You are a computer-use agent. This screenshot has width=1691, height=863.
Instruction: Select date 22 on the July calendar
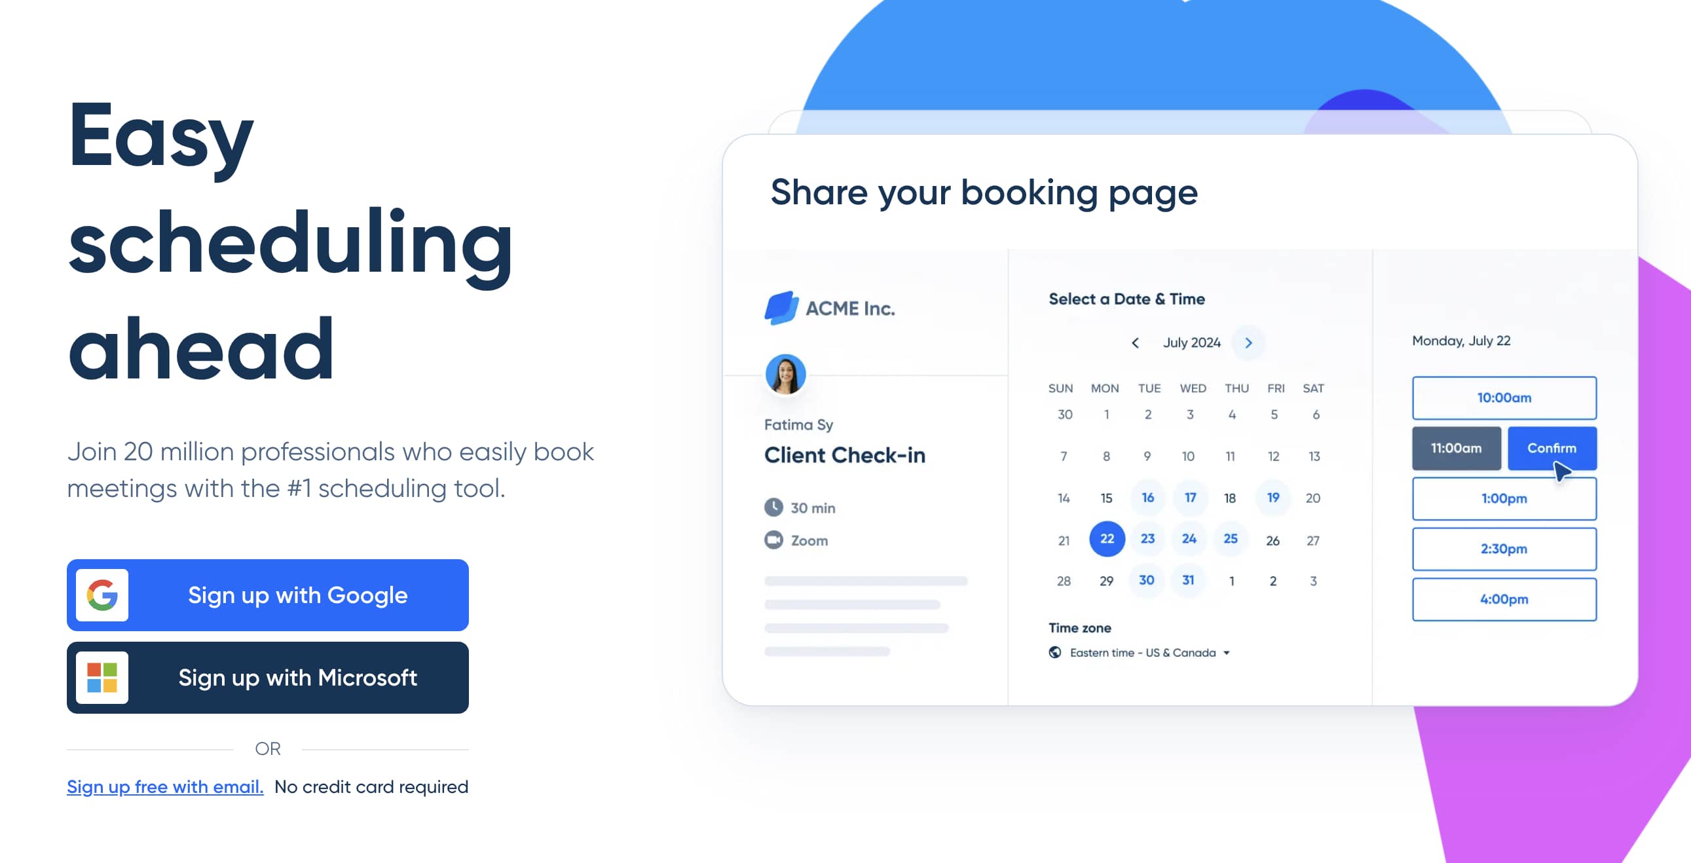coord(1106,540)
